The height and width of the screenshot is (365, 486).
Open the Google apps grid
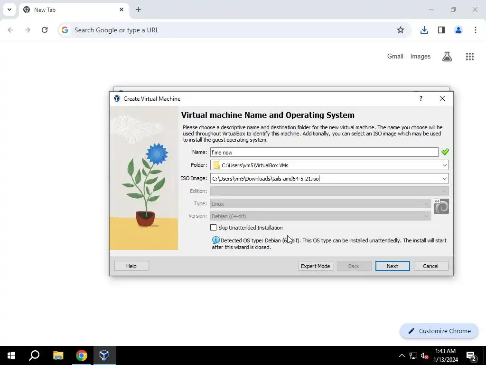(470, 56)
